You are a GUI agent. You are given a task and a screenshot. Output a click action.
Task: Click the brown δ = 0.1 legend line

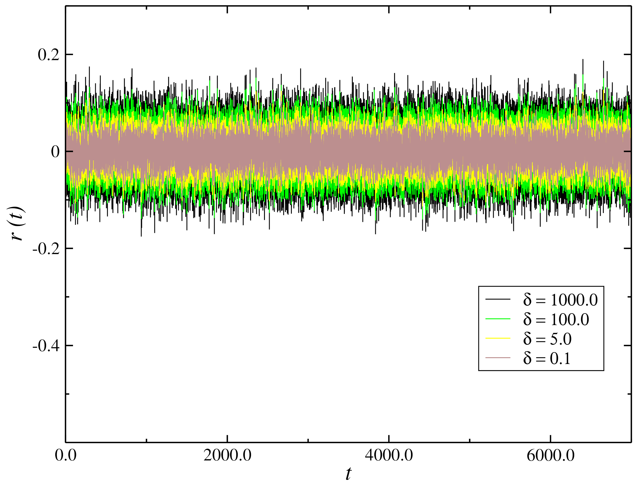point(498,358)
